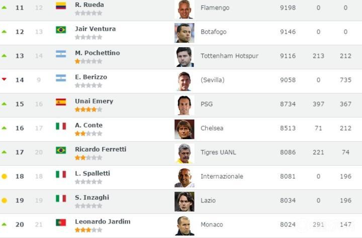Click the Tottenham Hotspur club name
This screenshot has width=362, height=238.
pyautogui.click(x=229, y=56)
